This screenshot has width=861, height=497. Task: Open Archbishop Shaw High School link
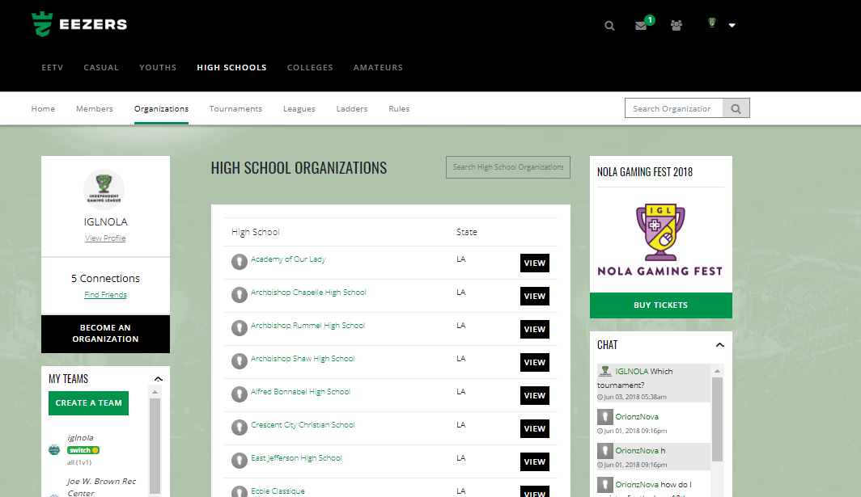coord(303,358)
